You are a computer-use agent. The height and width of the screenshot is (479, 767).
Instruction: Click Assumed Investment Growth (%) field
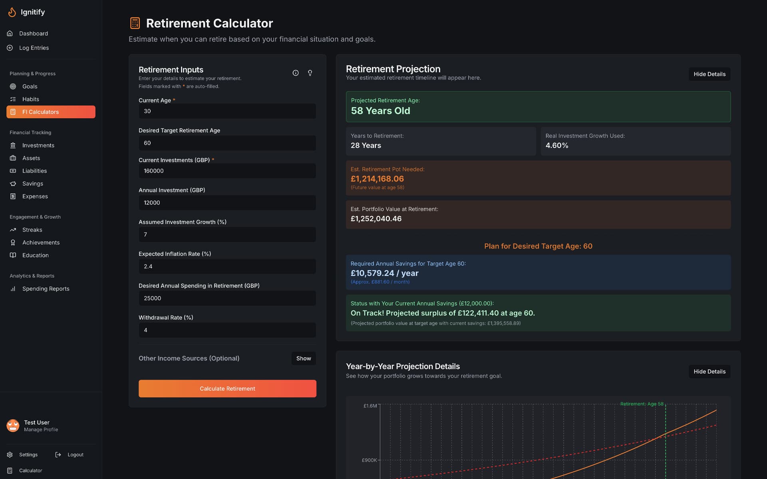coord(227,235)
